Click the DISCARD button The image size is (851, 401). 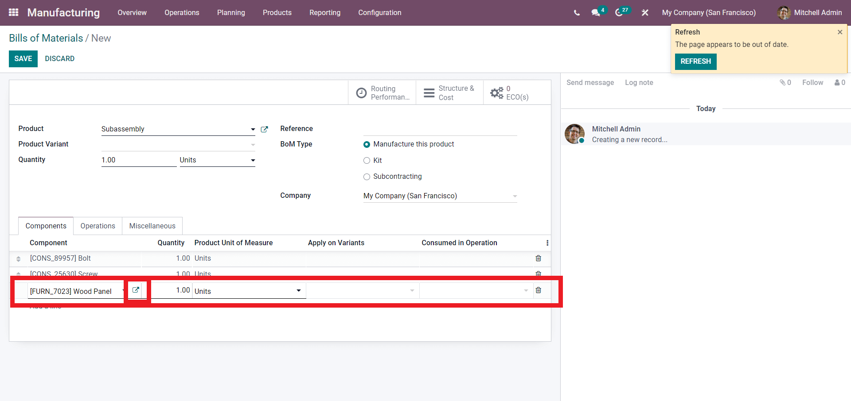(59, 58)
